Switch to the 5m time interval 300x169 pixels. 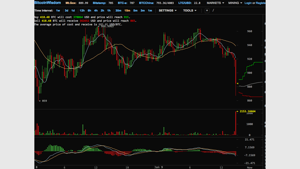pos(135,10)
